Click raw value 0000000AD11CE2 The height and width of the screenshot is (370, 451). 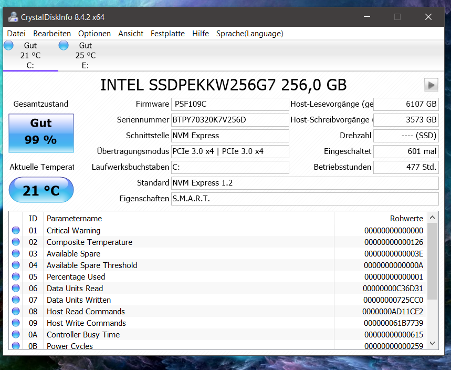pyautogui.click(x=393, y=312)
